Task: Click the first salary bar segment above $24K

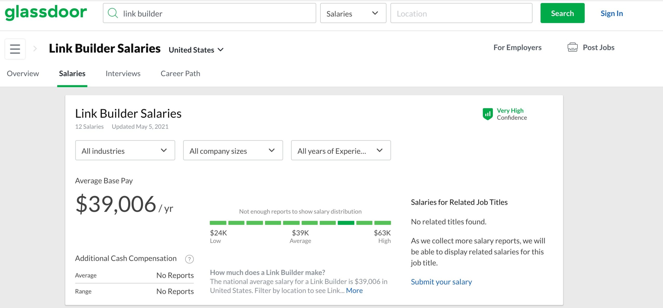Action: click(x=218, y=223)
